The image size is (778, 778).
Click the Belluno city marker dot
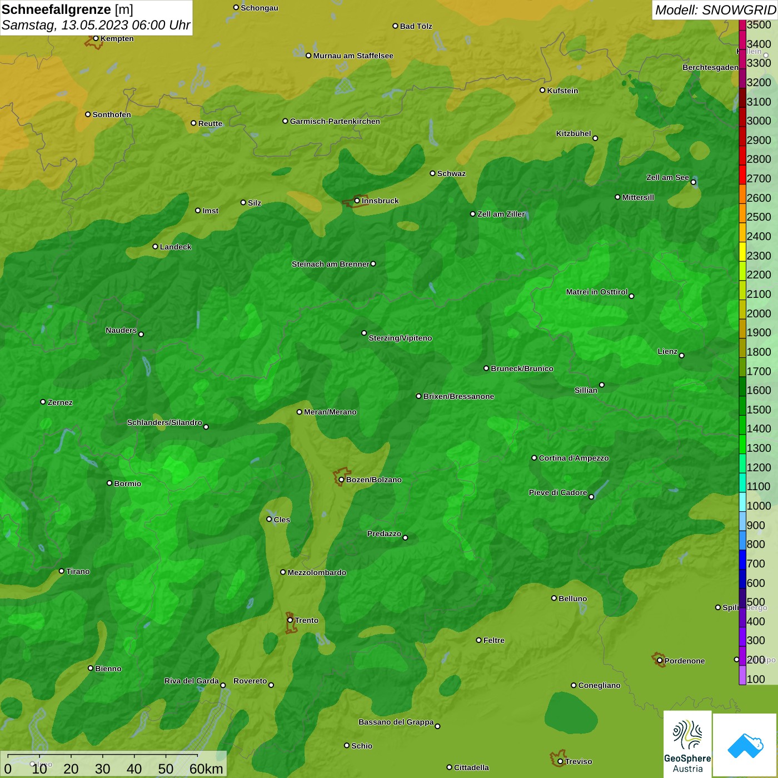[x=554, y=598]
